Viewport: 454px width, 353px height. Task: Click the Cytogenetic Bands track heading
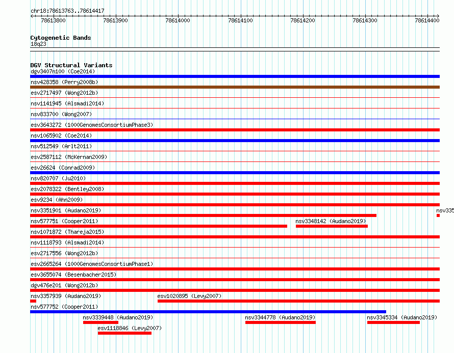click(61, 38)
